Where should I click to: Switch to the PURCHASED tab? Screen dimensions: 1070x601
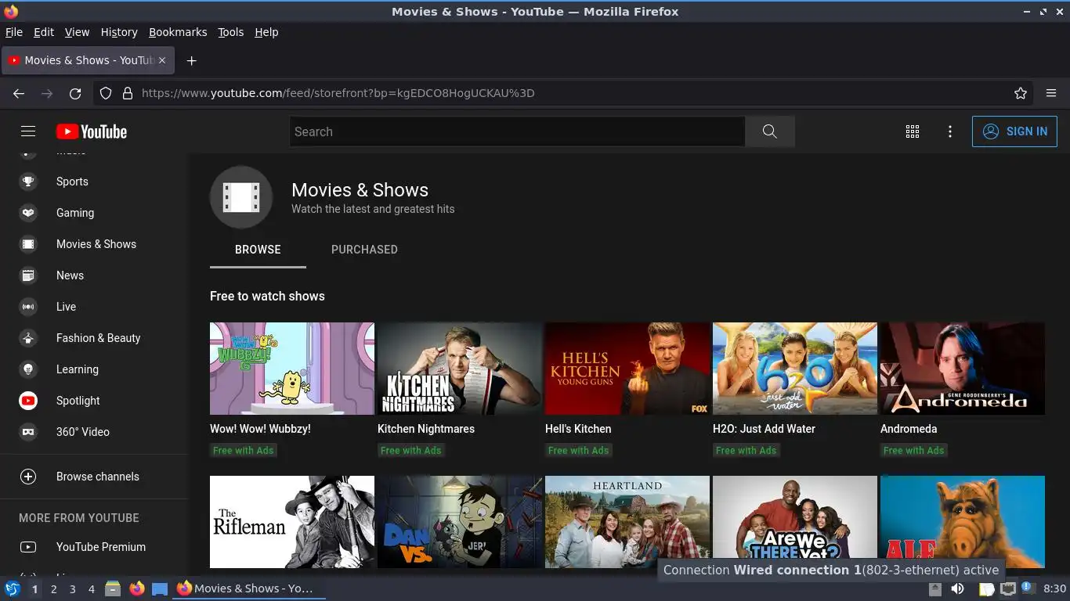click(364, 250)
